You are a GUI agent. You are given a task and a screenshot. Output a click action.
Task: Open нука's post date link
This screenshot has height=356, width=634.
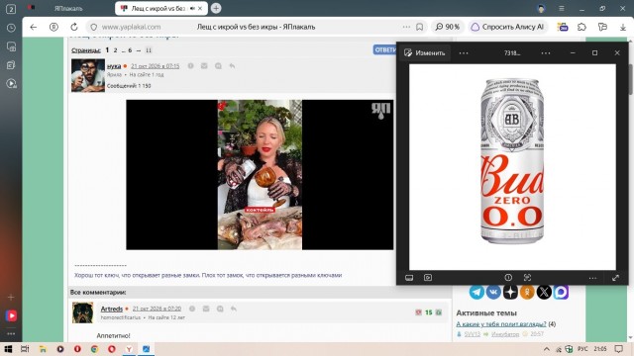[x=155, y=66]
